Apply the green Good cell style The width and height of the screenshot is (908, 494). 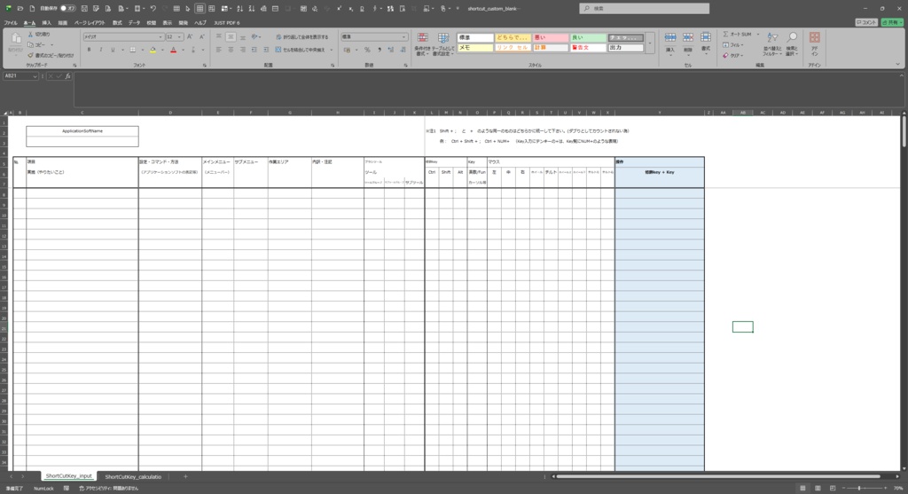(x=588, y=37)
